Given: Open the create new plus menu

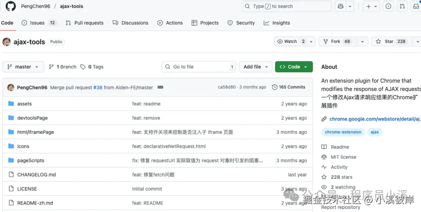Looking at the screenshot, I should (371, 6).
